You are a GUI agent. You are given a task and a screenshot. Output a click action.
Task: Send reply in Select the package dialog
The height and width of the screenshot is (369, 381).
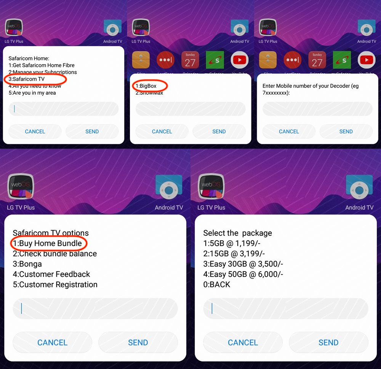(x=328, y=342)
